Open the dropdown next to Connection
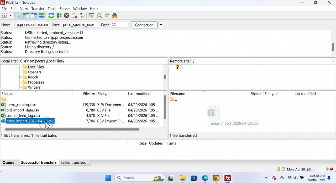 click(161, 25)
